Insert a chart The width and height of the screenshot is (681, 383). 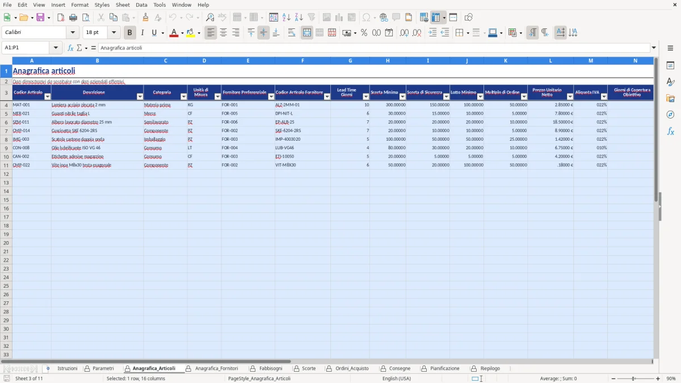point(339,18)
